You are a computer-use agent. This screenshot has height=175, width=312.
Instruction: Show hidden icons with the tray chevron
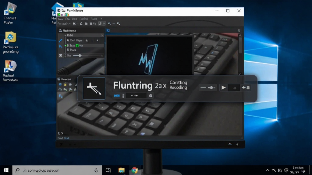[268, 170]
